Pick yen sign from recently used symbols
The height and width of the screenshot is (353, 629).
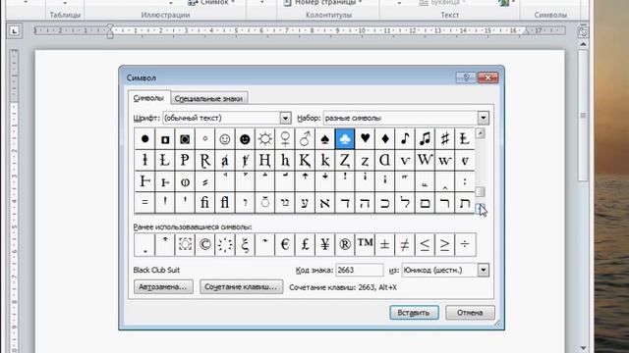(325, 244)
